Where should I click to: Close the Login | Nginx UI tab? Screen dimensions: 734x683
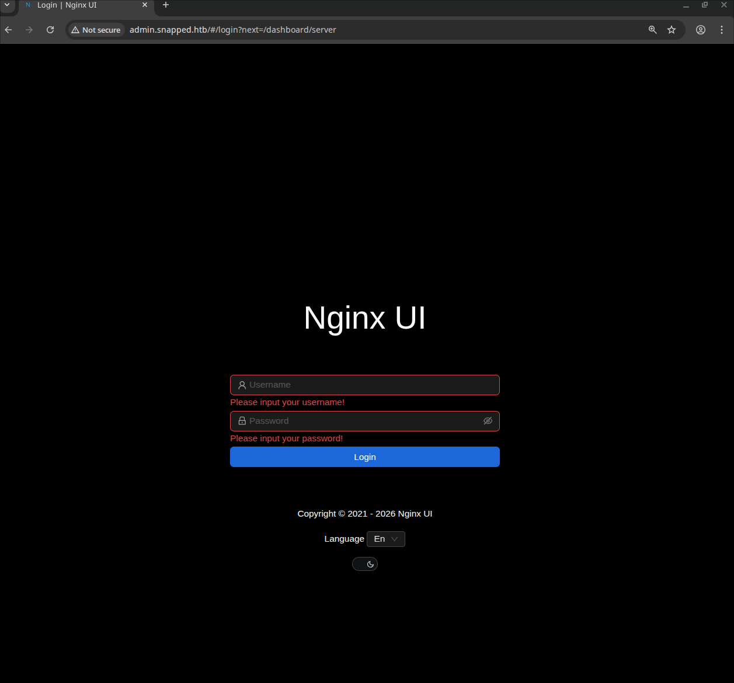tap(145, 5)
